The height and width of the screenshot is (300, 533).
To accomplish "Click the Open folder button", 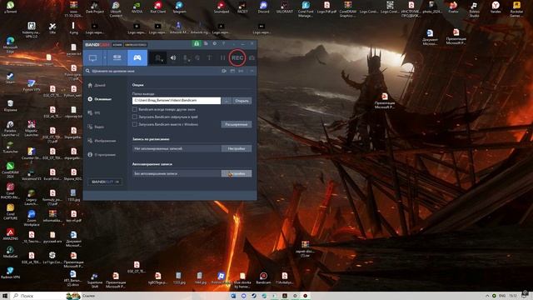I will [242, 101].
